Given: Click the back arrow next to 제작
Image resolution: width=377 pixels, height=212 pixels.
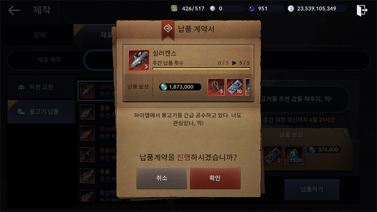Looking at the screenshot, I should click(14, 10).
